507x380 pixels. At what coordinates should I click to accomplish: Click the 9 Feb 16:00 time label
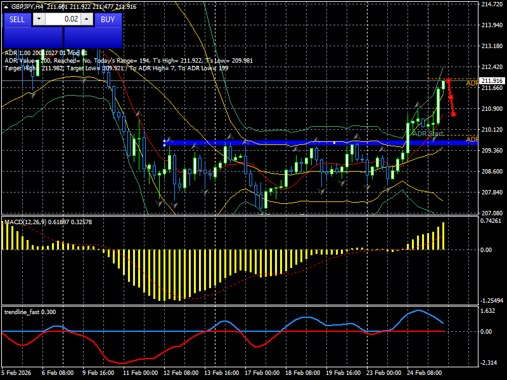tap(98, 372)
